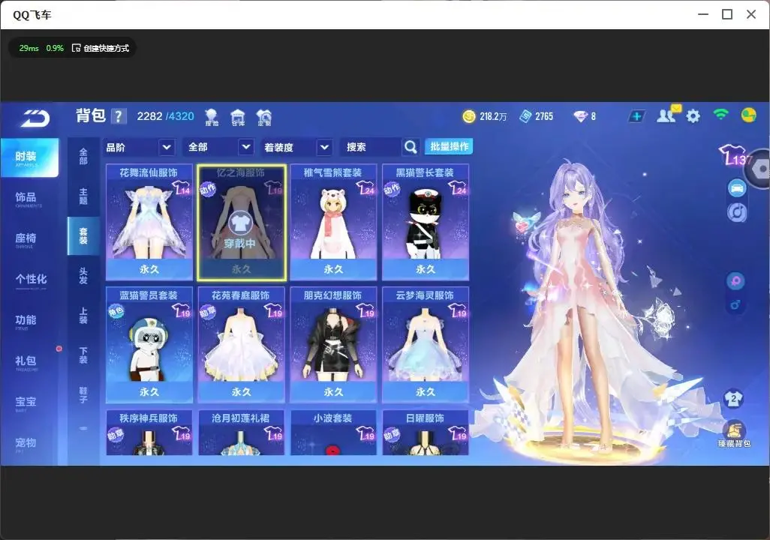
Task: Switch to male gender view
Action: (735, 305)
